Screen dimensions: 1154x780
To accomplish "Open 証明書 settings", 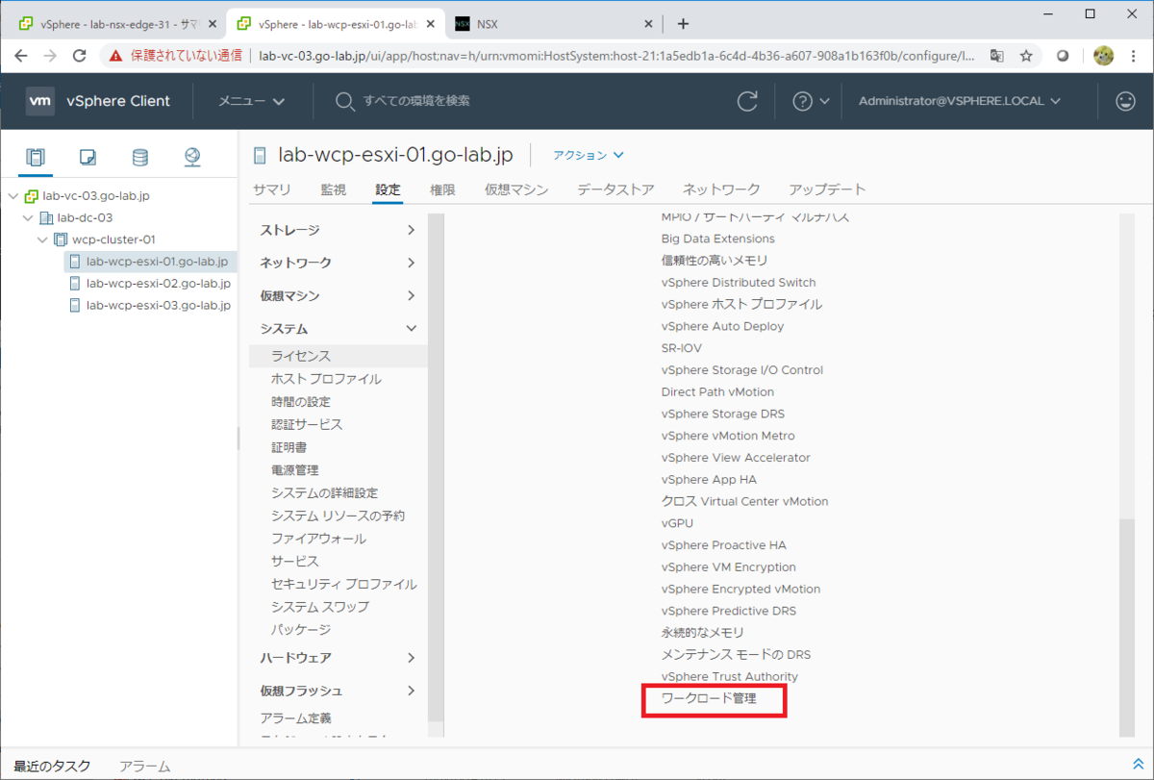I will (289, 447).
